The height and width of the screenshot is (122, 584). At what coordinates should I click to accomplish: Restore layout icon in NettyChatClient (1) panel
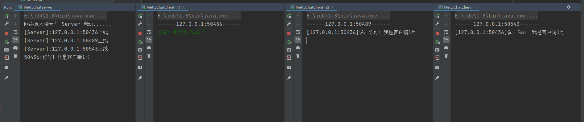140,68
